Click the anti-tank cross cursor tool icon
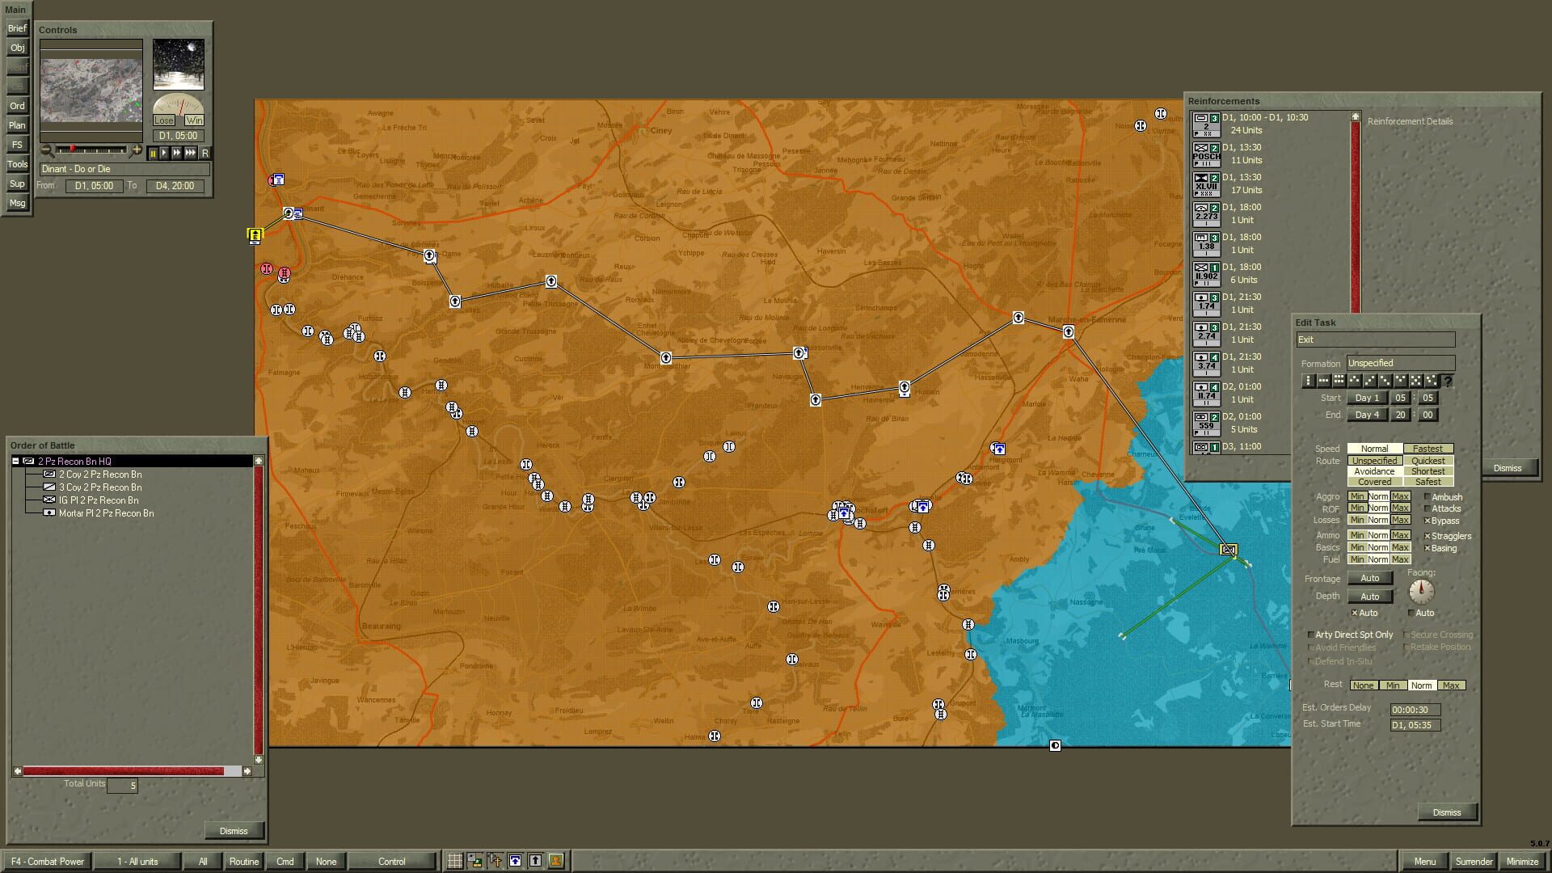Viewport: 1552px width, 873px height. coord(495,861)
